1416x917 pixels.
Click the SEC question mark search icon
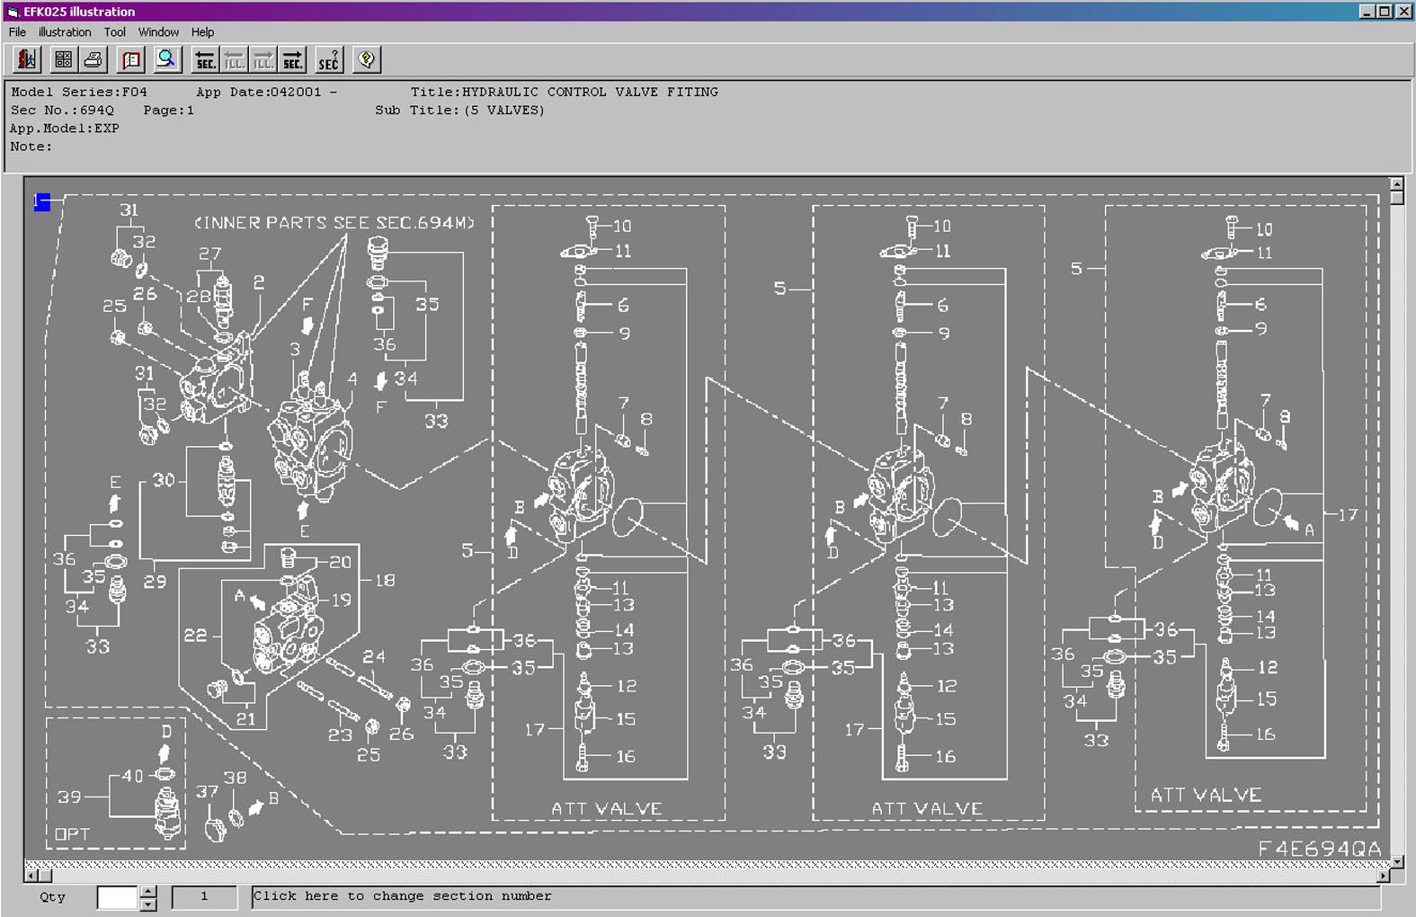(329, 60)
